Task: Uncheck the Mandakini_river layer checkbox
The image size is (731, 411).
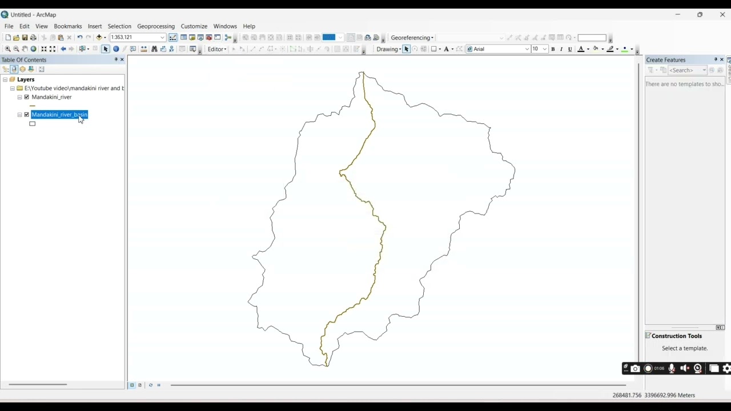Action: pyautogui.click(x=27, y=97)
